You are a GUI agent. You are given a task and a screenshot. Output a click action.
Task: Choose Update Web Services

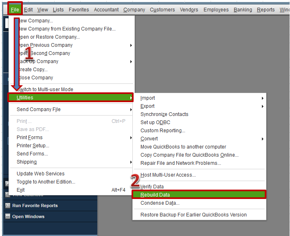tap(41, 174)
